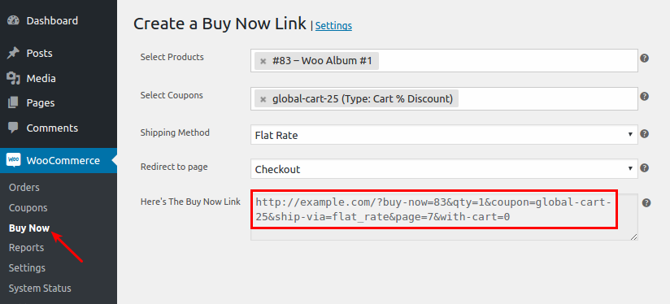Click the Comments speech bubble icon

(x=13, y=128)
